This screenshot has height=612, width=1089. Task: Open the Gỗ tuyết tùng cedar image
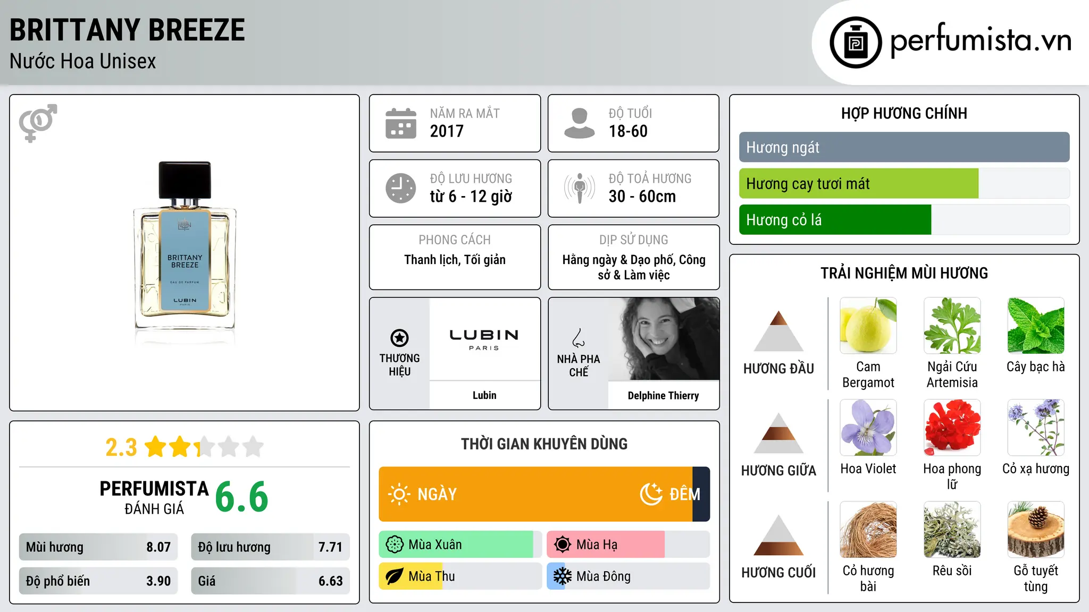coord(1036,530)
